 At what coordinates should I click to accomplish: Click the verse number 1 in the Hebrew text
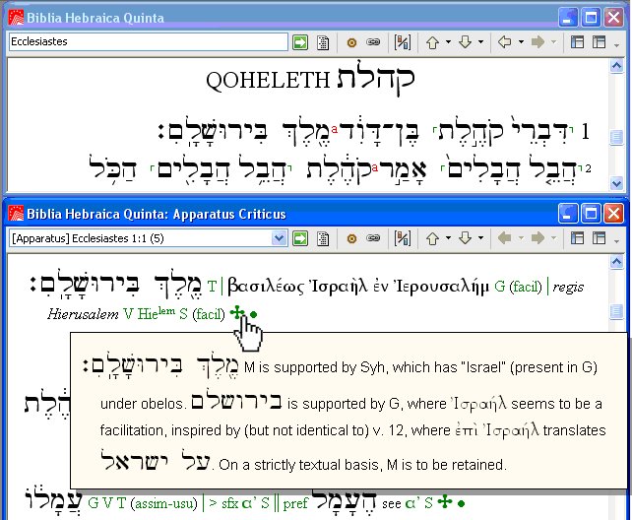tap(586, 131)
